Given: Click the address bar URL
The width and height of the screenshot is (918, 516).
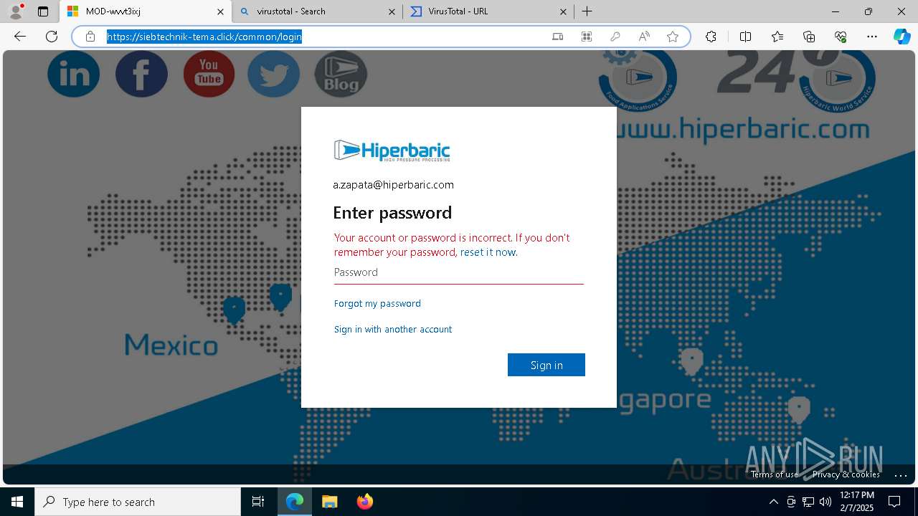Looking at the screenshot, I should (204, 37).
